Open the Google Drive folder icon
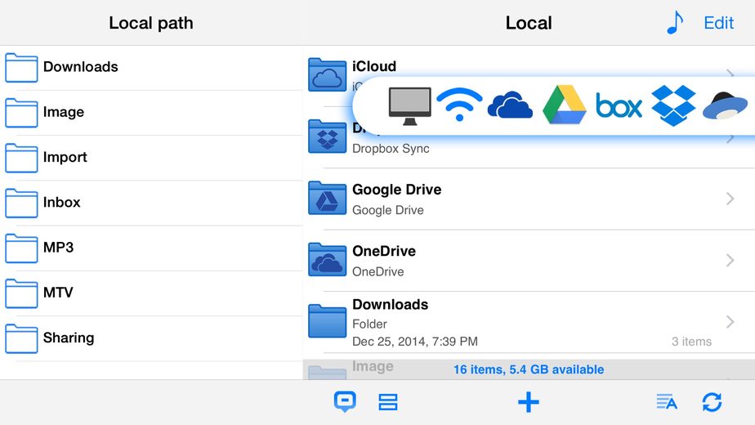This screenshot has width=755, height=425. click(327, 198)
